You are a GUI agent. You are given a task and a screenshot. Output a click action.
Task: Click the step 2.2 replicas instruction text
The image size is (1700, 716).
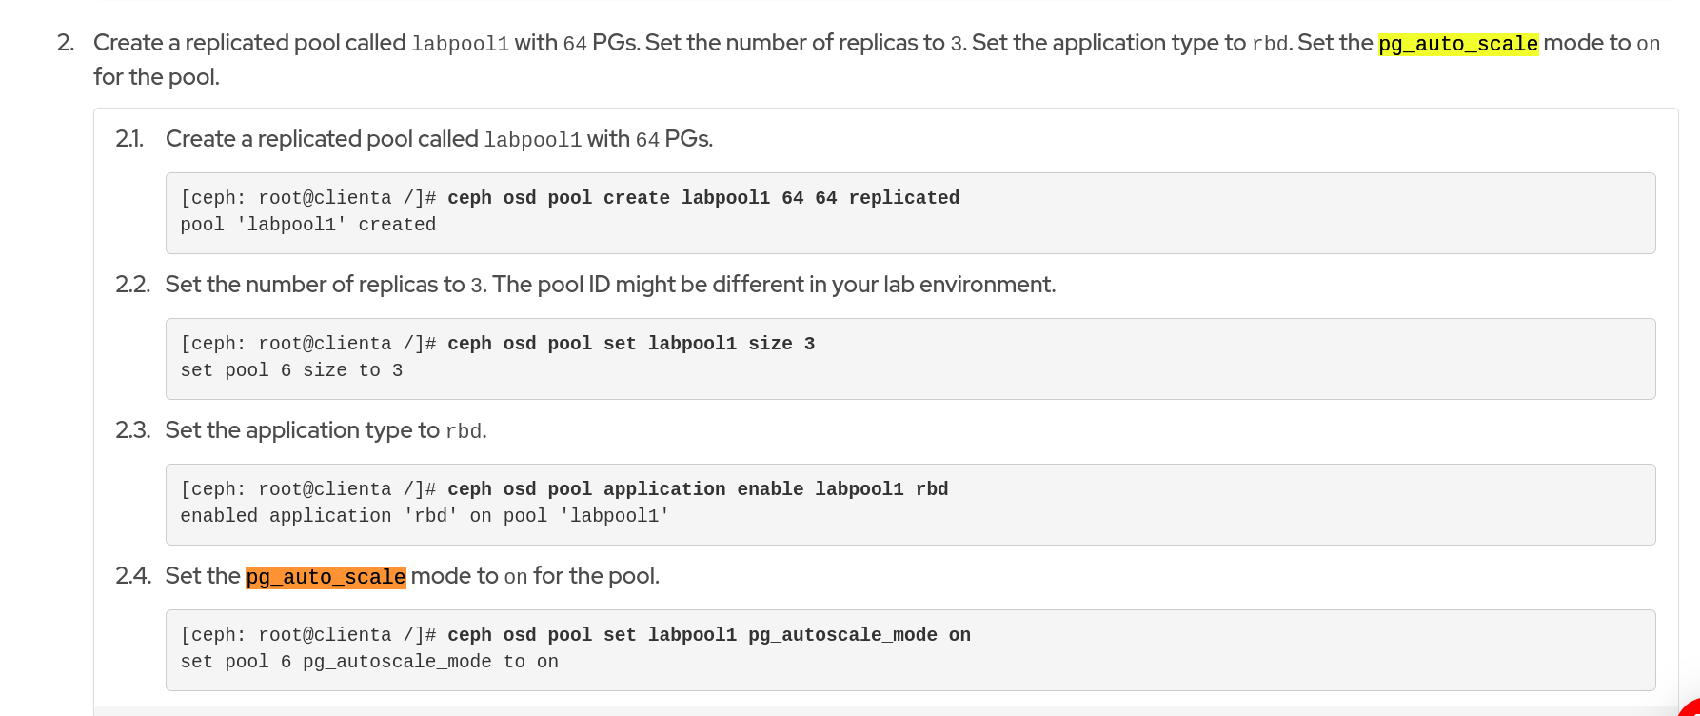[609, 285]
